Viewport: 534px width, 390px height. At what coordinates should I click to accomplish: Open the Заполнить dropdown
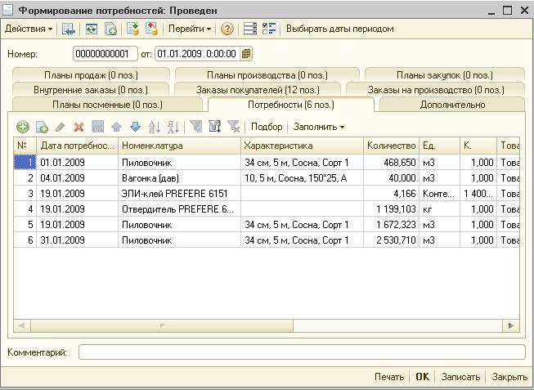pyautogui.click(x=319, y=127)
